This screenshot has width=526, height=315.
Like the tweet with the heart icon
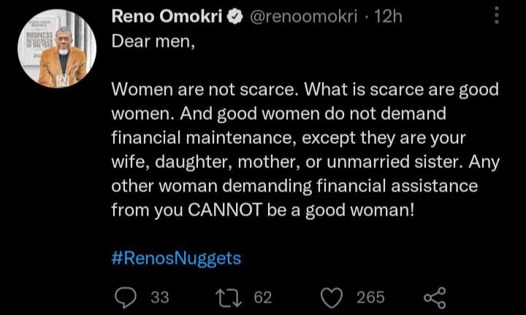point(332,297)
